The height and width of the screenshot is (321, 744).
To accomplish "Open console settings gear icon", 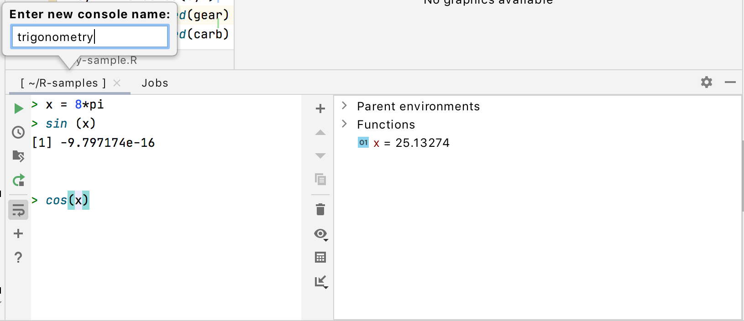I will 707,82.
